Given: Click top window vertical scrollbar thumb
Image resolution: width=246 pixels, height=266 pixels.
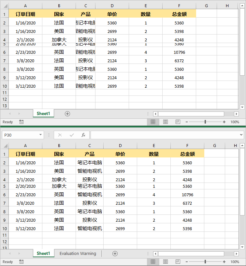Looking at the screenshot, I should coord(242,42).
